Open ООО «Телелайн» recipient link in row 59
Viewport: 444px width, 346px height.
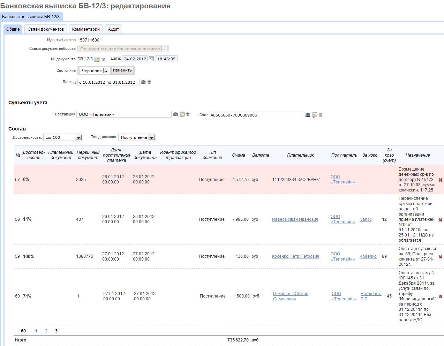(x=343, y=257)
